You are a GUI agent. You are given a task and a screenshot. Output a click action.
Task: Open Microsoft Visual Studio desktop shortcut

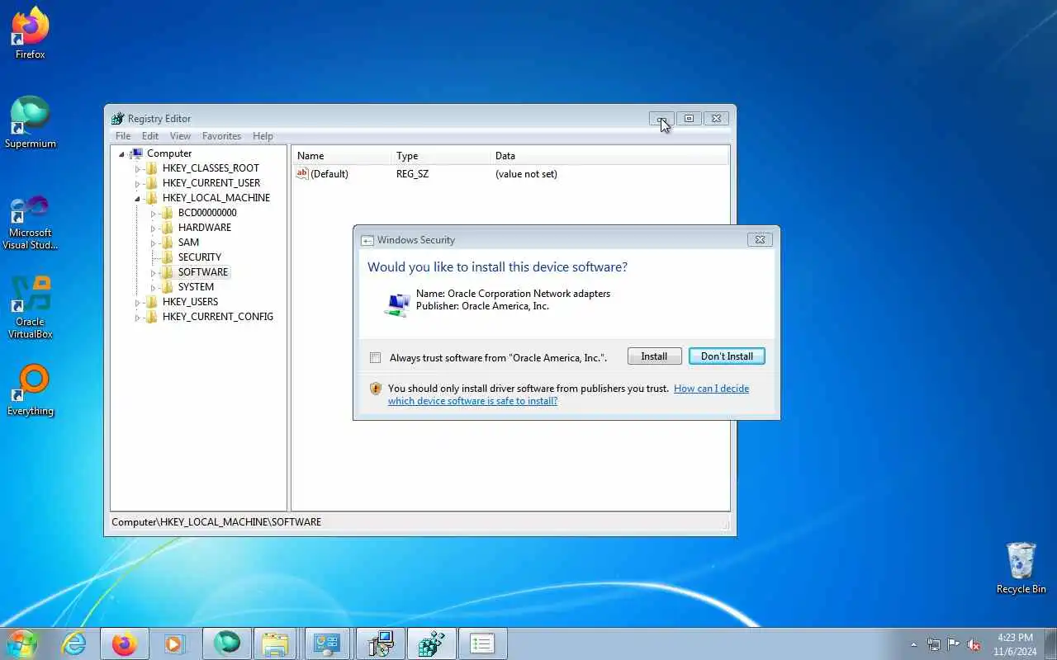coord(31,221)
